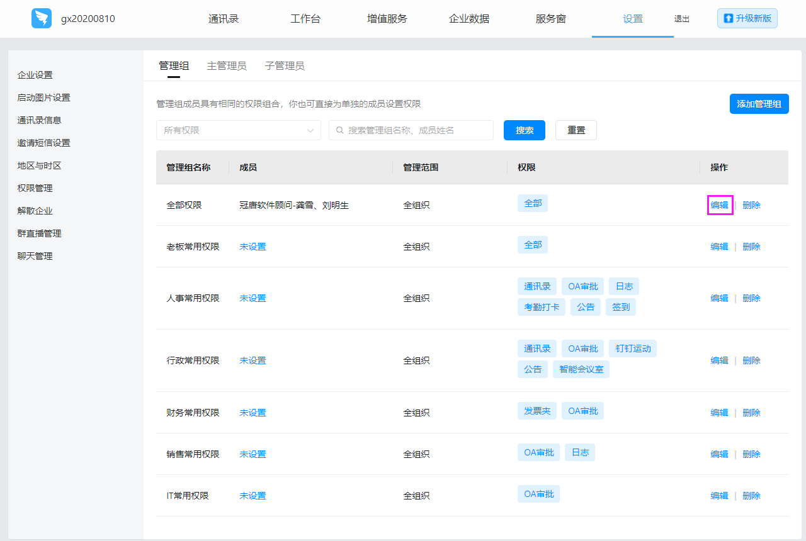Edit the IT常用权限 group

(x=720, y=496)
